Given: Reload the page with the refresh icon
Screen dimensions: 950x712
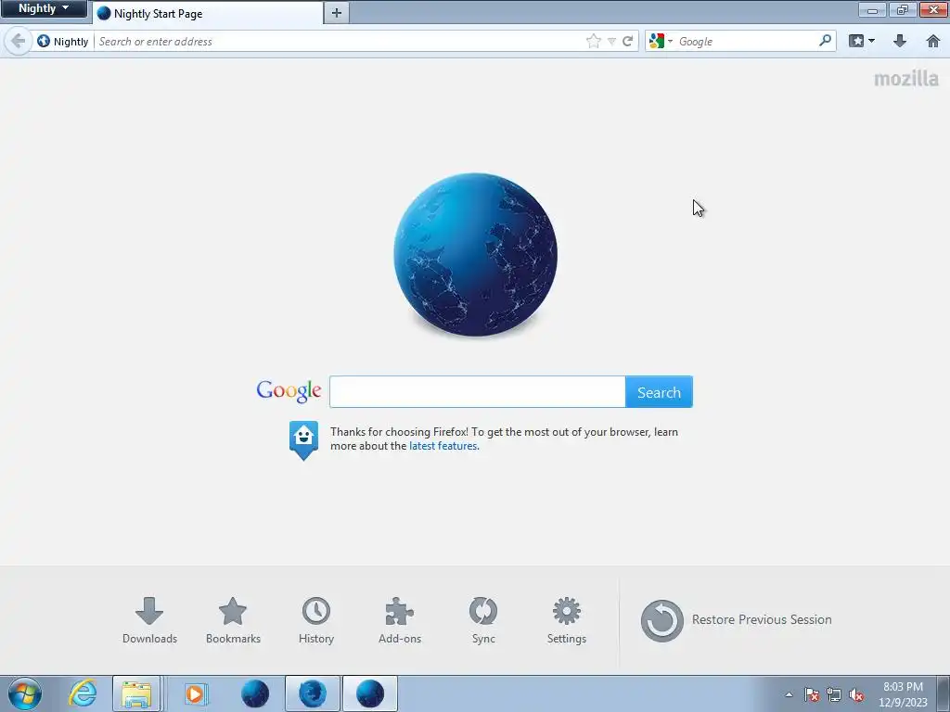Looking at the screenshot, I should (x=628, y=41).
